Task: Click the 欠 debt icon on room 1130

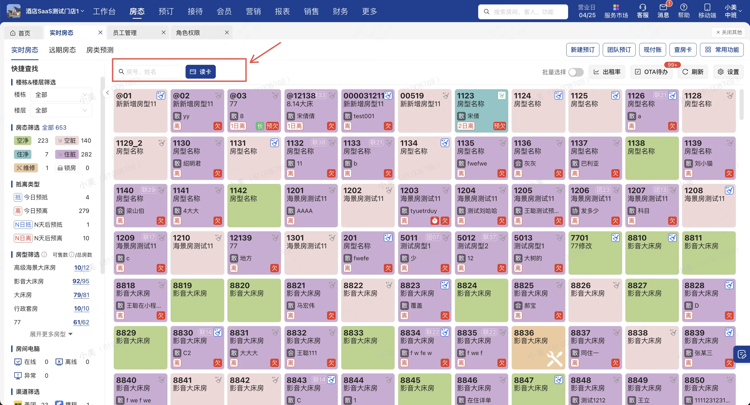Action: [218, 173]
